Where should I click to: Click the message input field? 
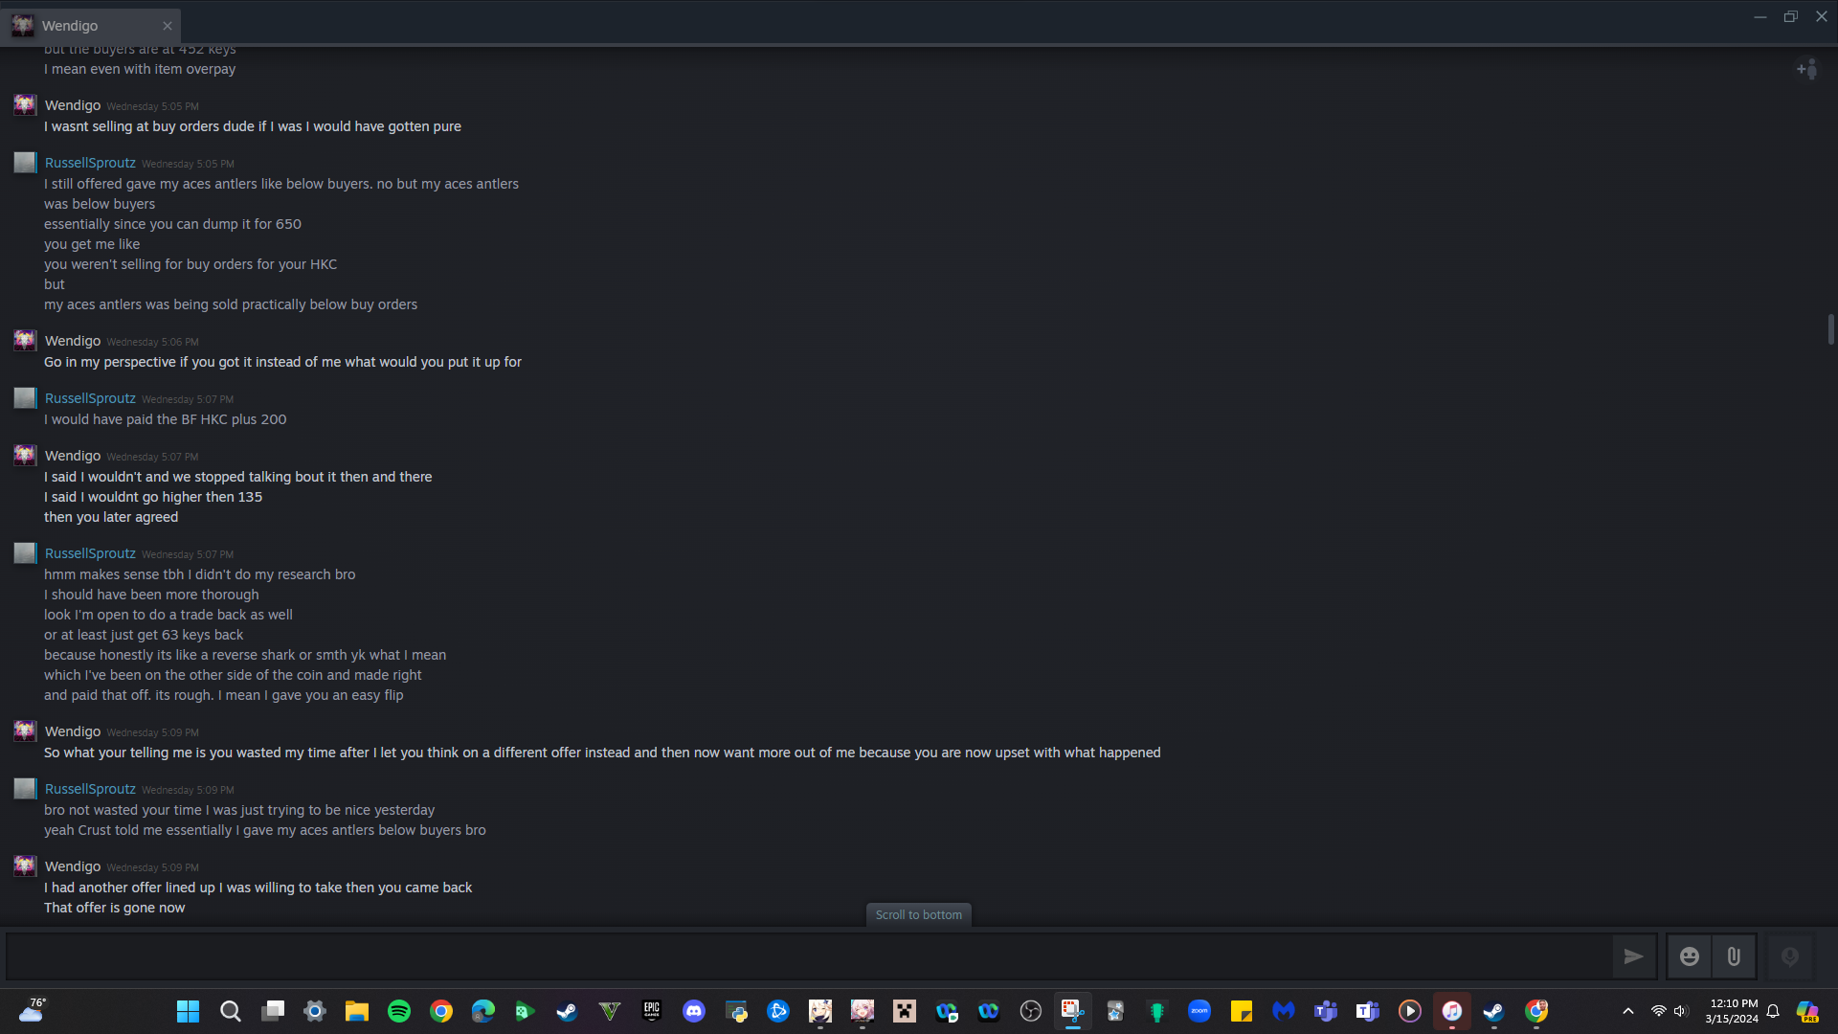804,955
